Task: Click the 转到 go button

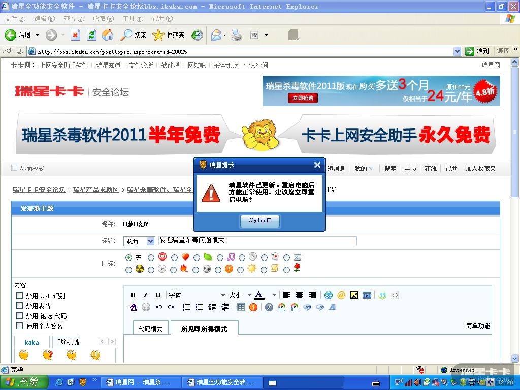Action: (477, 51)
